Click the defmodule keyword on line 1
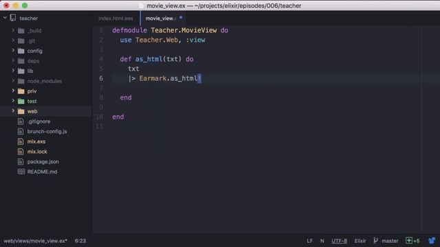Screen dimensions: 440x247 [130, 30]
